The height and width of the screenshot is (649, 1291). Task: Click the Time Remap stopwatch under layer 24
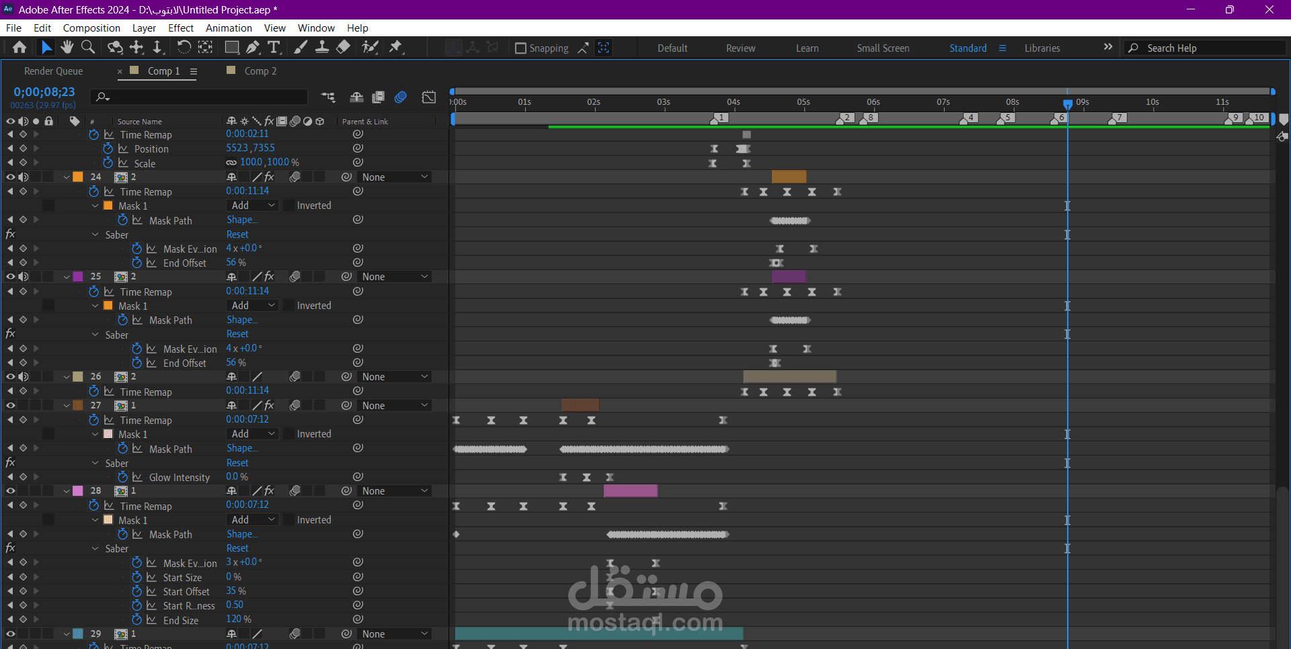click(x=93, y=192)
